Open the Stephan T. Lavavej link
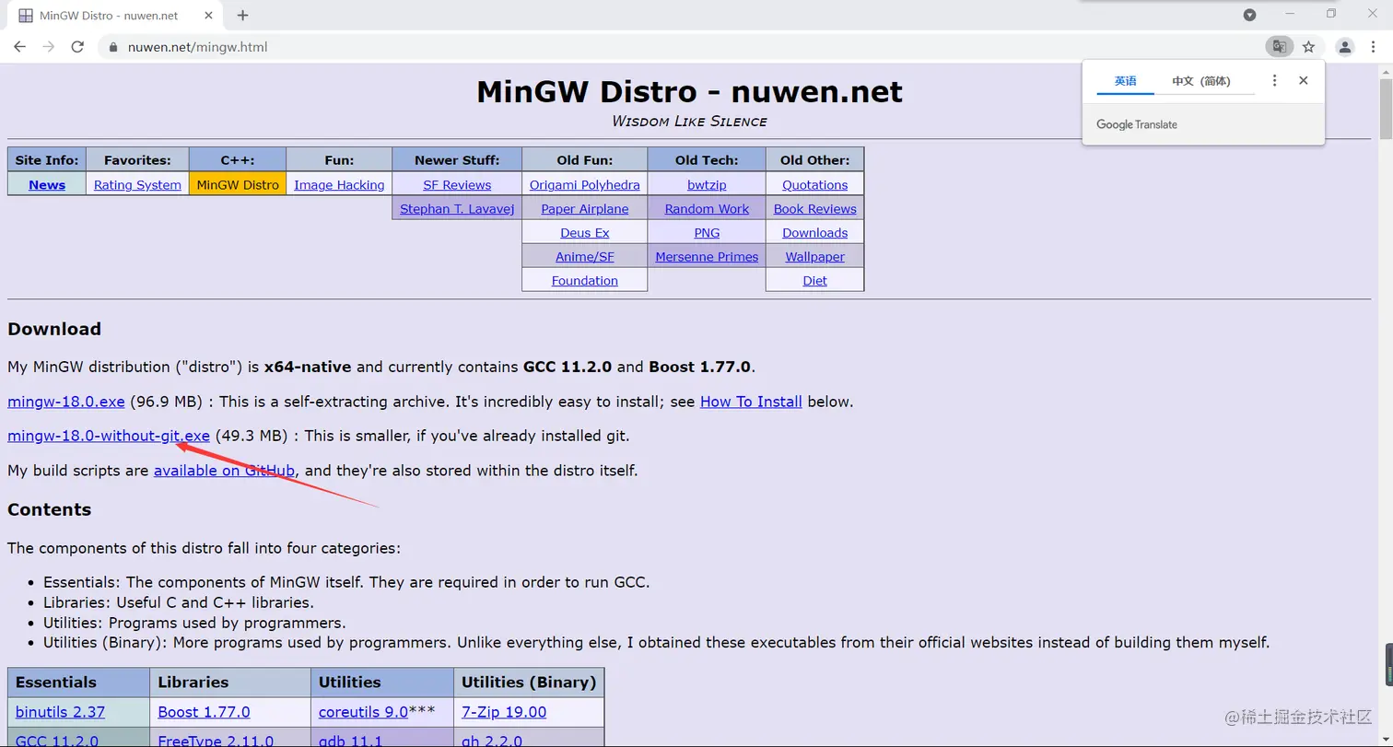Screen dimensions: 1393x747 pyautogui.click(x=457, y=208)
